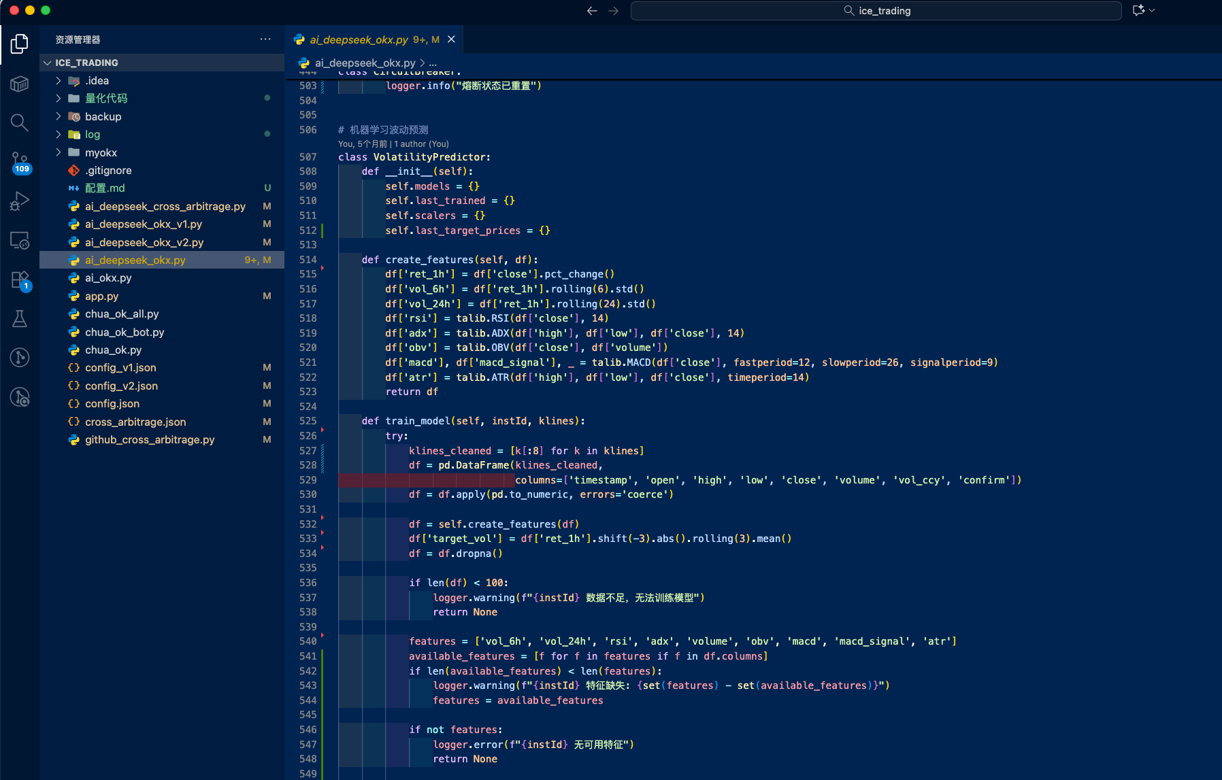Open the Copilot chat dropdown arrow
Viewport: 1222px width, 780px height.
pyautogui.click(x=1152, y=11)
